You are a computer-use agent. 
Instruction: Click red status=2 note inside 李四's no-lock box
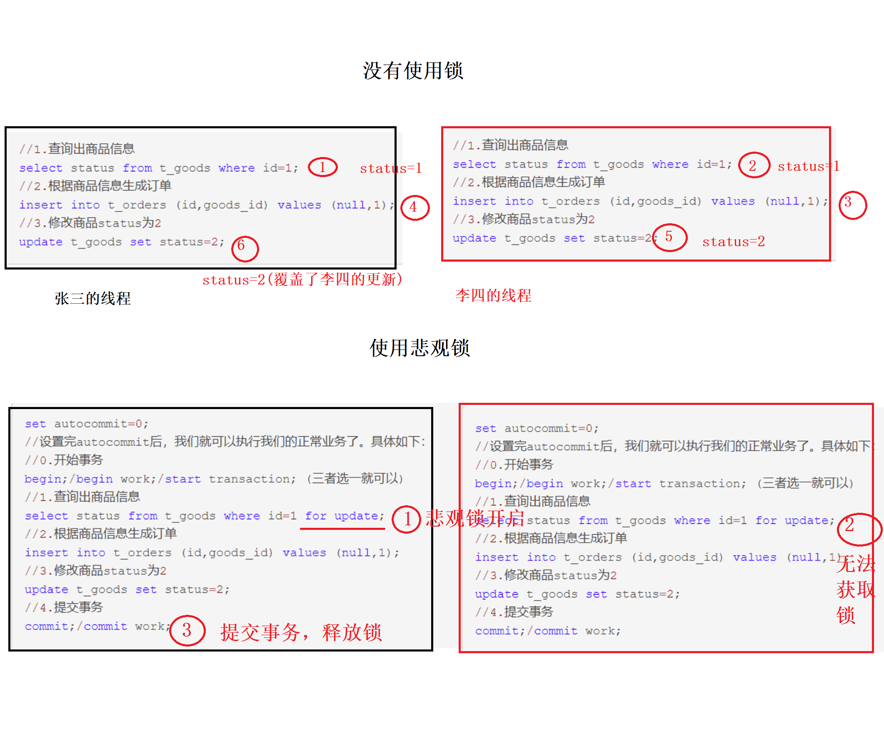click(733, 242)
